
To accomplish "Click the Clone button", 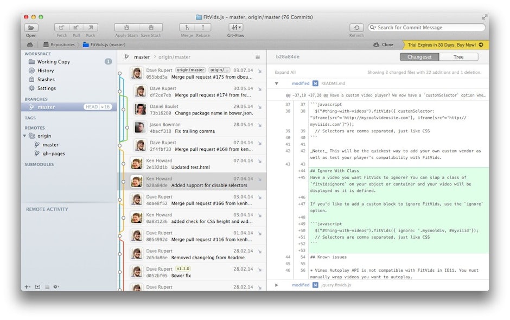I will pos(384,44).
